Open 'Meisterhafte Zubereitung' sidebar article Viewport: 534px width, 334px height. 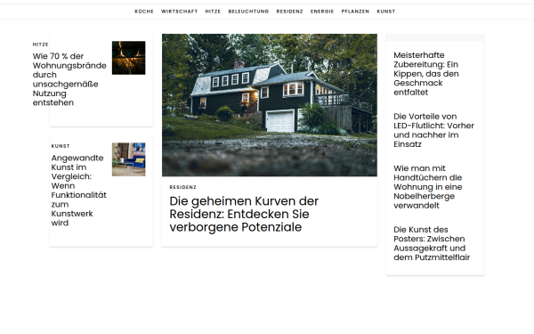pos(426,74)
